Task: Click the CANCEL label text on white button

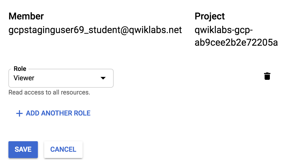Action: pyautogui.click(x=63, y=149)
